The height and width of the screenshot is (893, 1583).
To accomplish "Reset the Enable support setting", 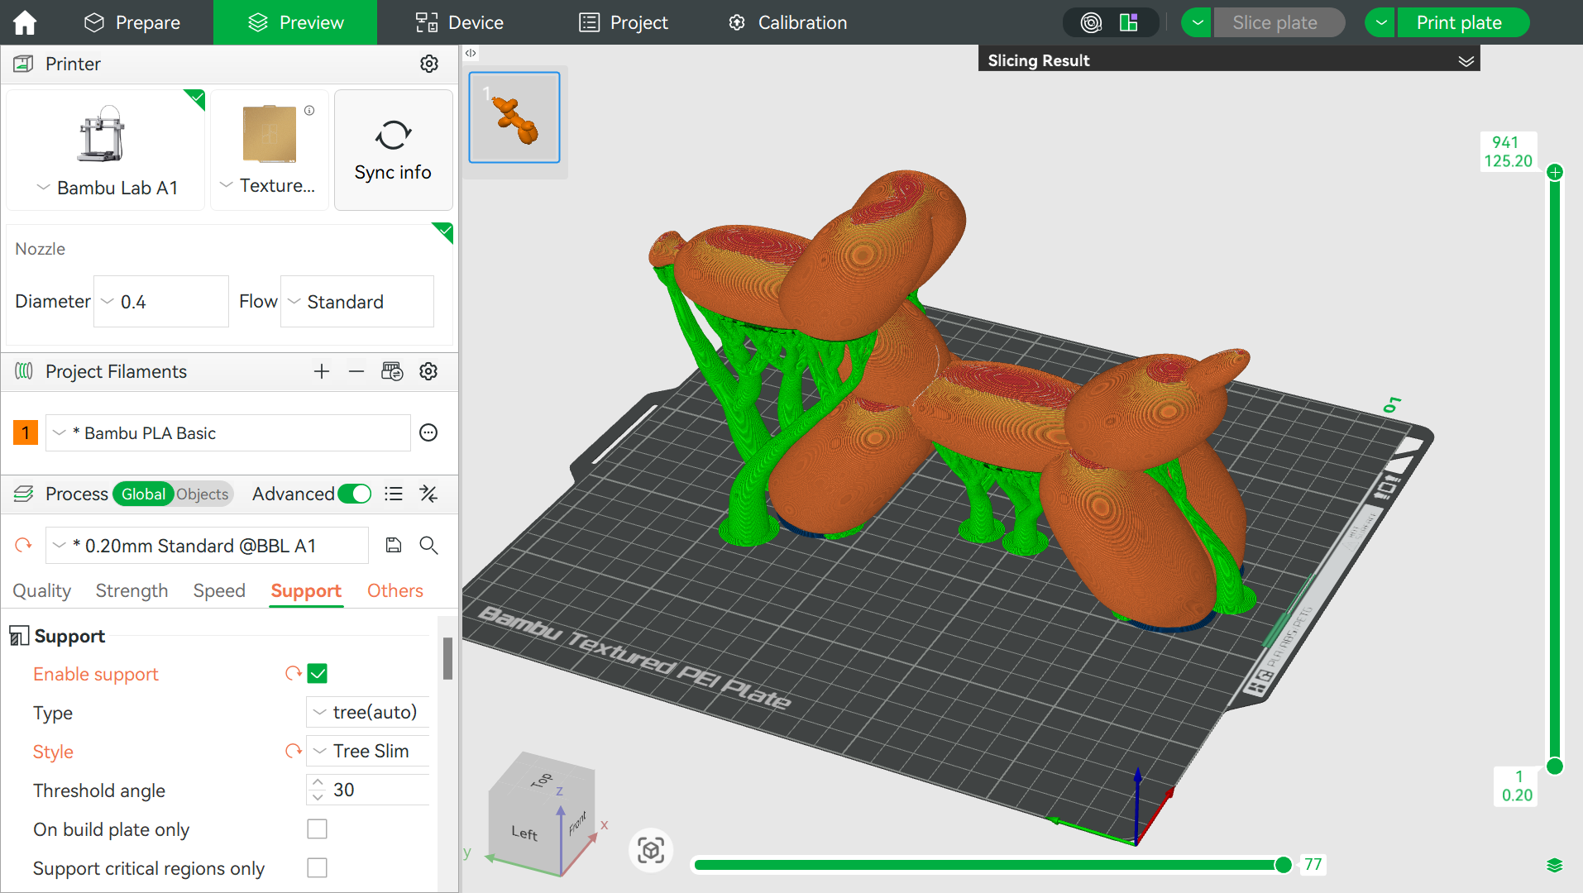I will pyautogui.click(x=293, y=673).
